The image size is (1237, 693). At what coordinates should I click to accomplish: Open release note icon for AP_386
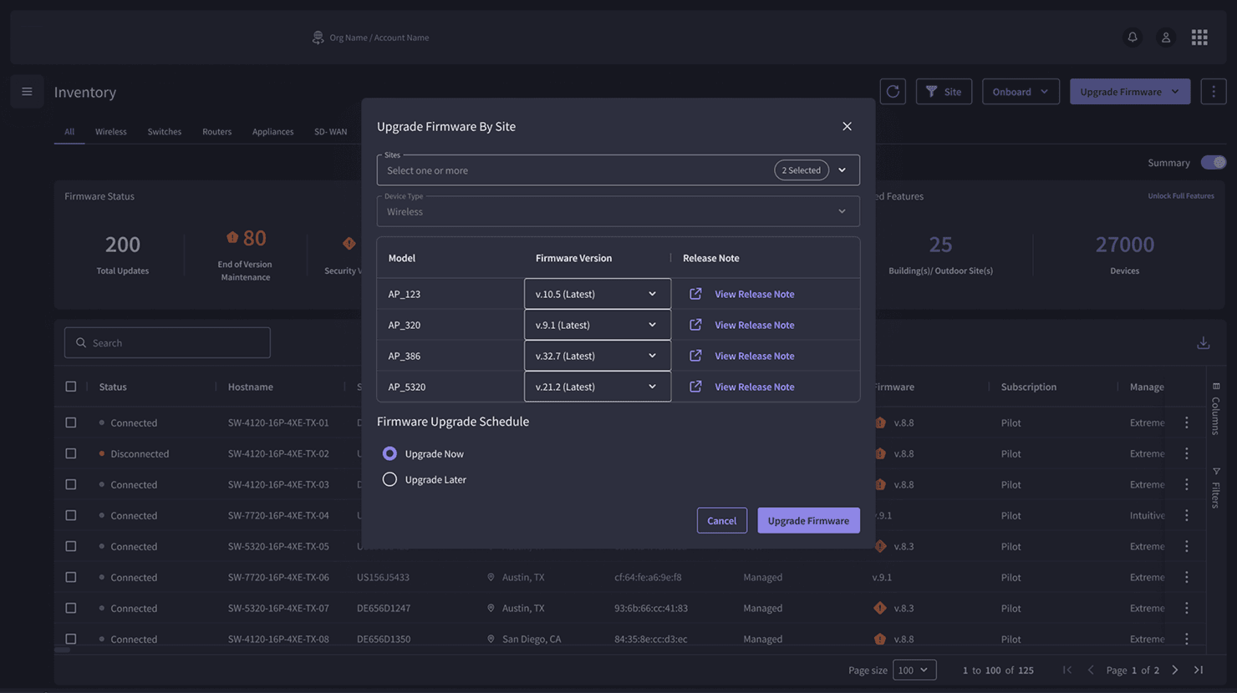tap(695, 356)
